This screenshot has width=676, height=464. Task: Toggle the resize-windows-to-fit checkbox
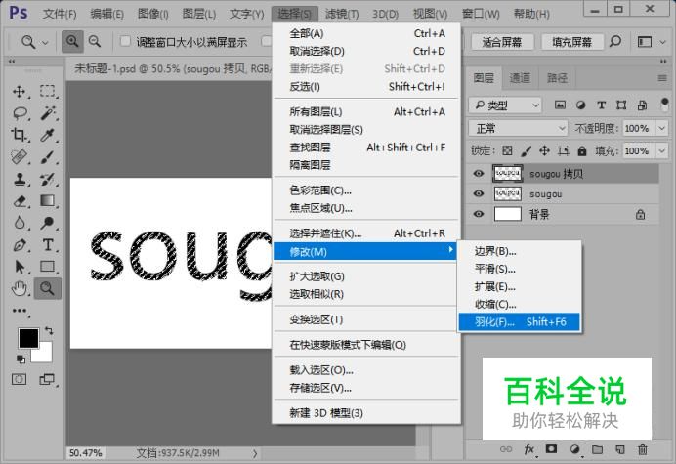point(125,41)
